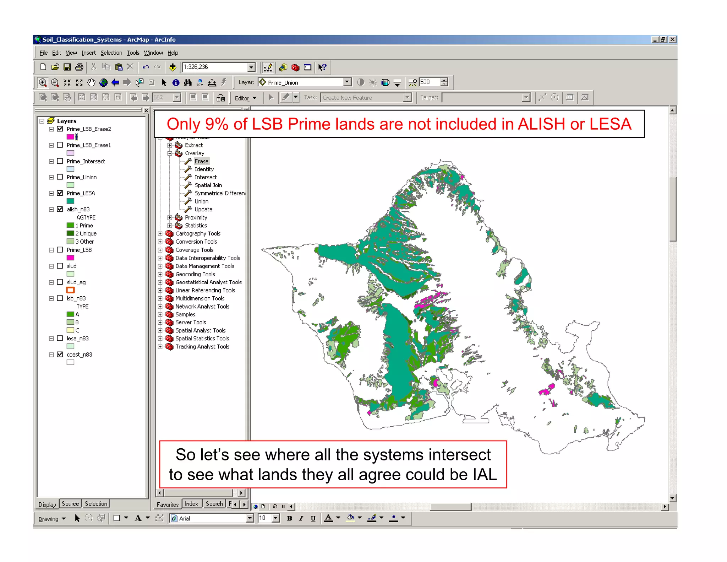Click the Prime_LESA teal symbol swatch
The height and width of the screenshot is (562, 727).
point(70,201)
